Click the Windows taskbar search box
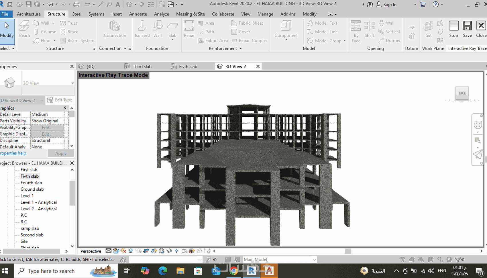The image size is (487, 278). (x=66, y=271)
